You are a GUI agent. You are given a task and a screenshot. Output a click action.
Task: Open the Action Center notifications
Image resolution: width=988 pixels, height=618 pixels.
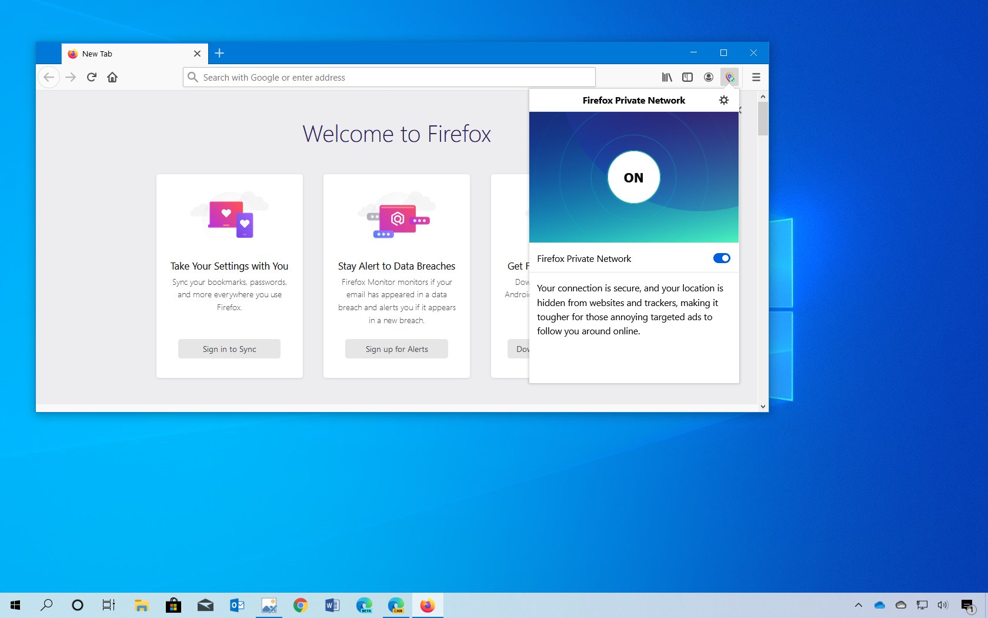(x=968, y=605)
